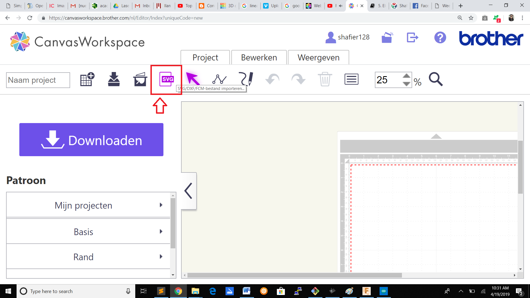Open the Project tab

click(x=205, y=57)
